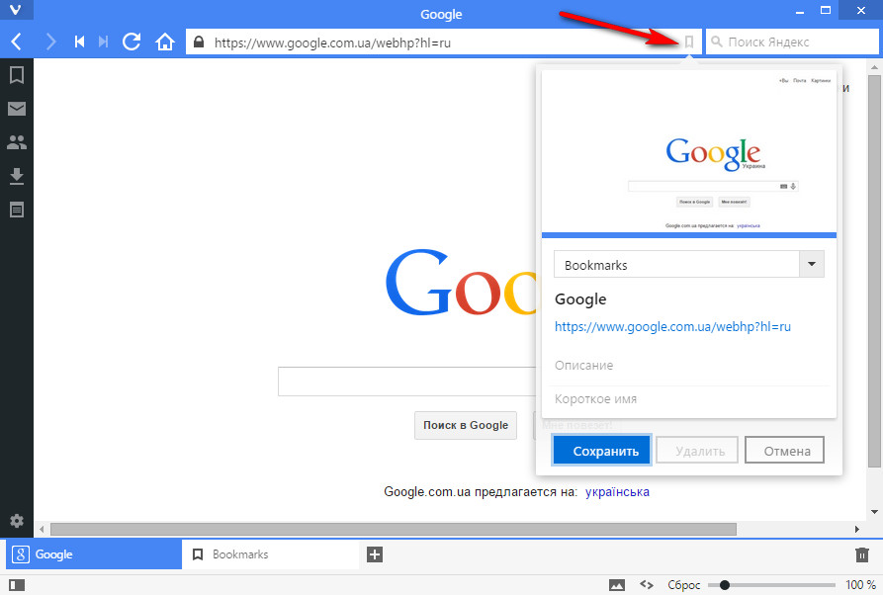Open Settings via the gear icon
The image size is (883, 595).
(17, 521)
